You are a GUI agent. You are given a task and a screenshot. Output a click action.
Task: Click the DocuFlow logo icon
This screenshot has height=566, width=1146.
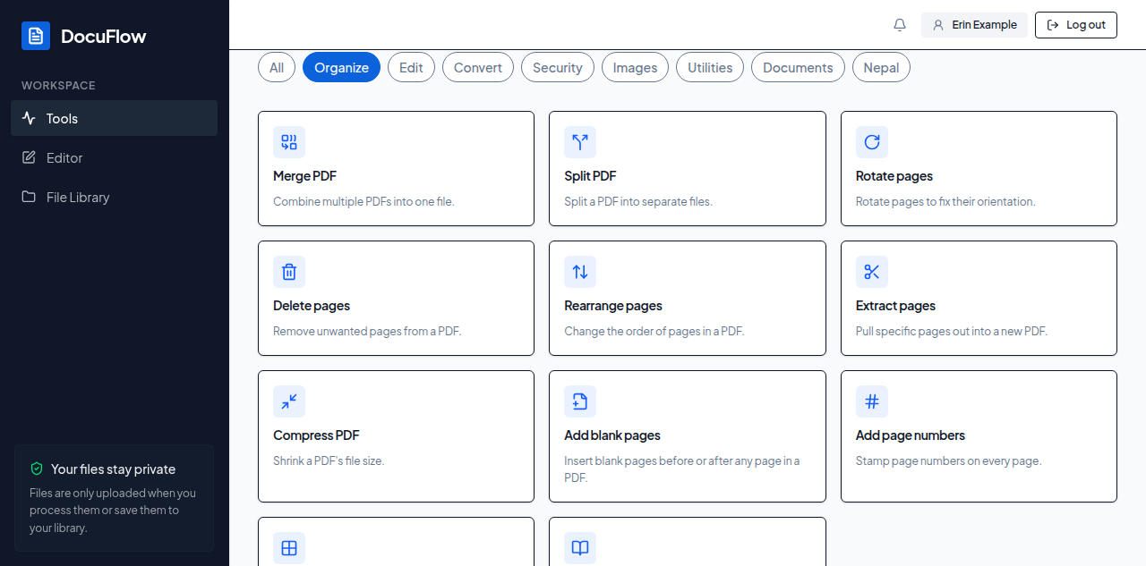tap(36, 36)
